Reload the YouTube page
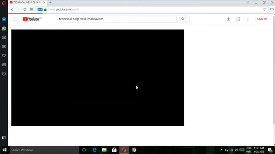Screen dimensions: 275x154 pyautogui.click(x=25, y=9)
